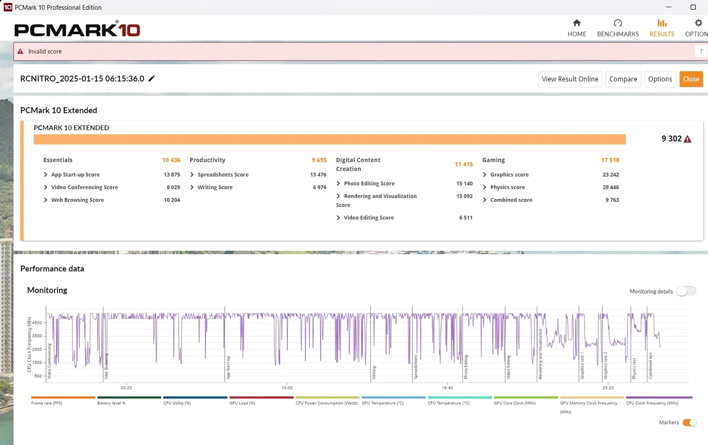Turn off the Markers toggle
708x445 pixels.
click(689, 422)
